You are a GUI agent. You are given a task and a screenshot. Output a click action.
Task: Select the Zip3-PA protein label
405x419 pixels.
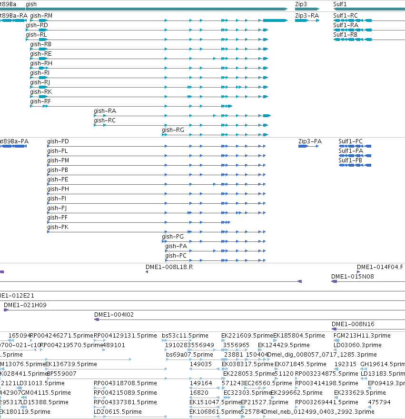click(310, 141)
